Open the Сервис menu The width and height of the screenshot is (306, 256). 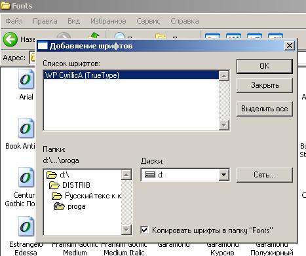pyautogui.click(x=148, y=21)
